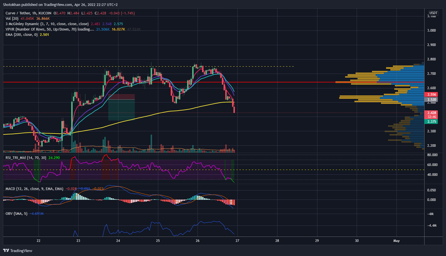Click the VPVR indicator legend
This screenshot has height=256, width=446.
click(49, 29)
